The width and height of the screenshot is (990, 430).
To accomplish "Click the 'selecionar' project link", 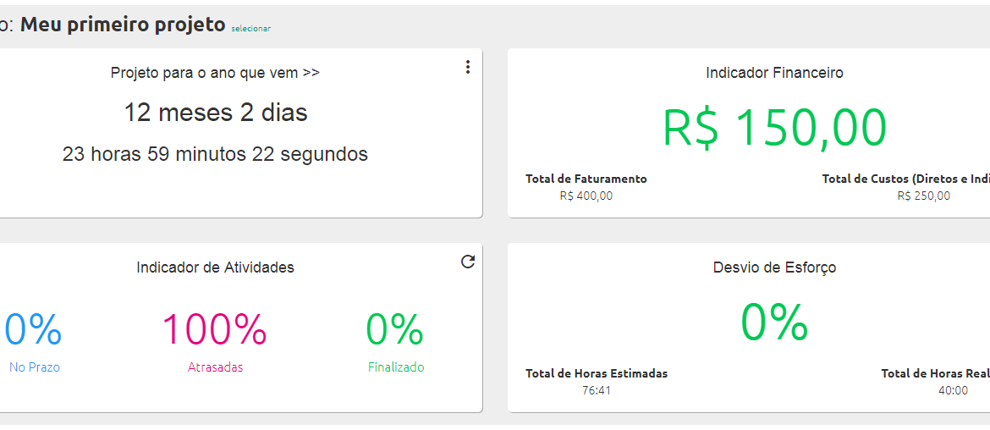I will [x=250, y=29].
